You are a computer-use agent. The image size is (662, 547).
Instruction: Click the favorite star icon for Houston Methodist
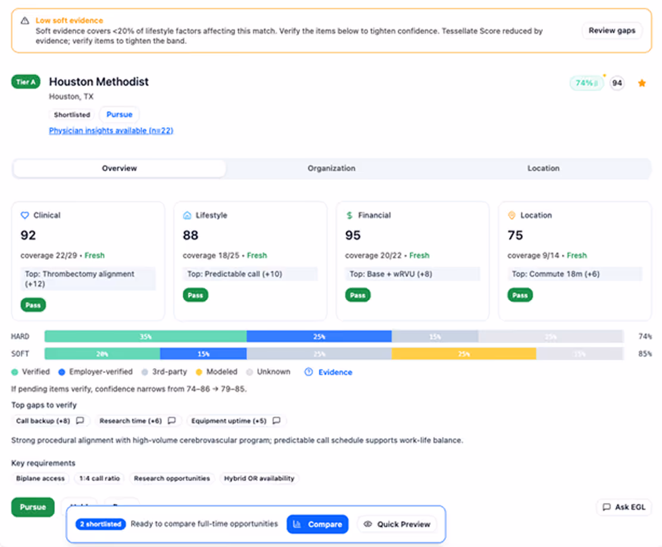(642, 83)
